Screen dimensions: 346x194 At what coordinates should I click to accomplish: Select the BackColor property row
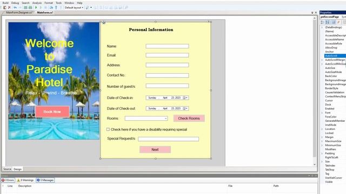click(335, 76)
